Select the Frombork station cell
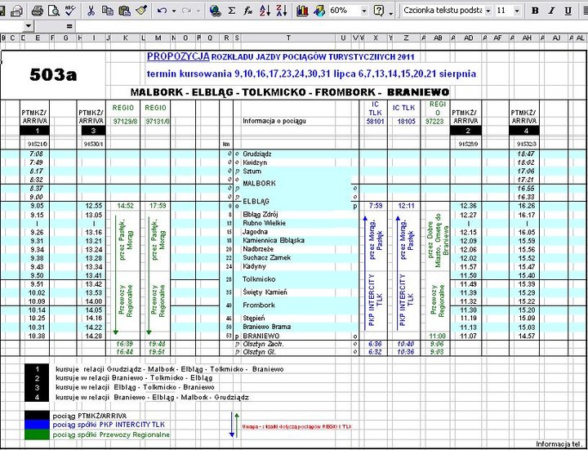The height and width of the screenshot is (450, 588). click(x=259, y=305)
